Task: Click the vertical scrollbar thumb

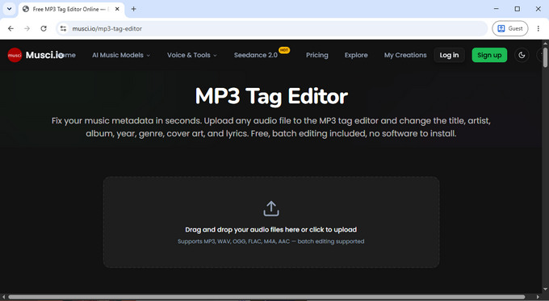Action: (x=545, y=57)
